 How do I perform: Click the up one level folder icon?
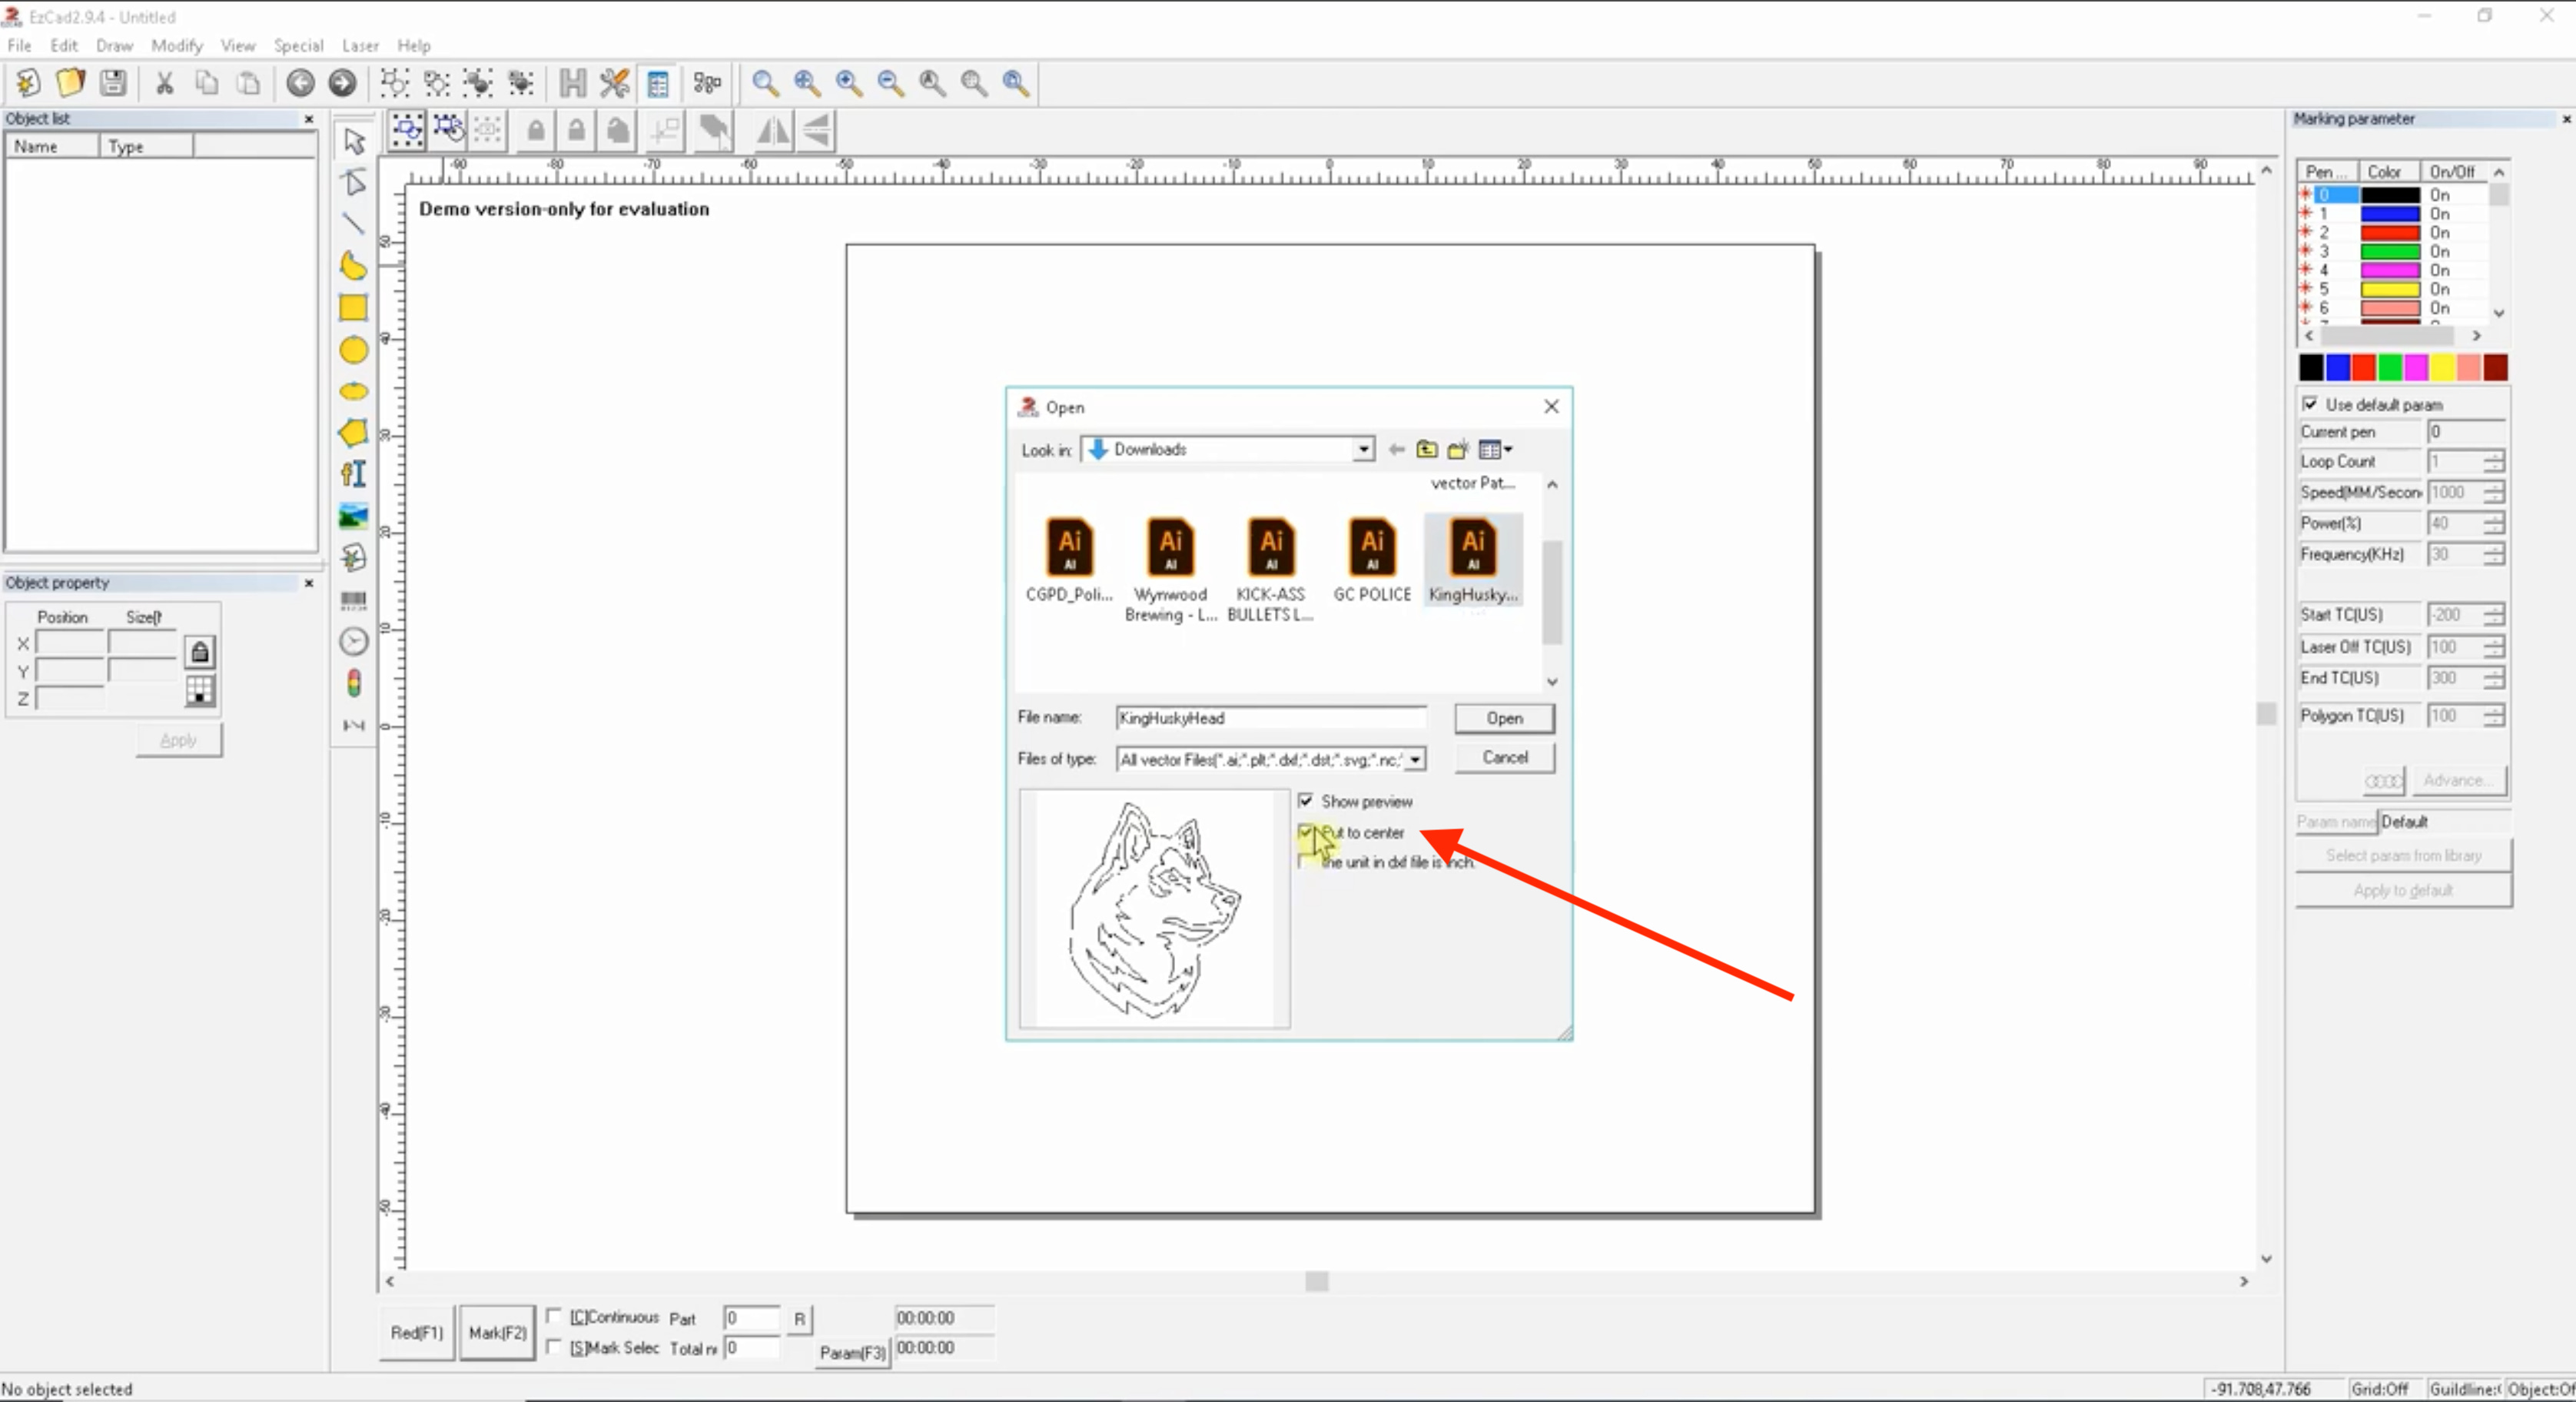(x=1427, y=450)
